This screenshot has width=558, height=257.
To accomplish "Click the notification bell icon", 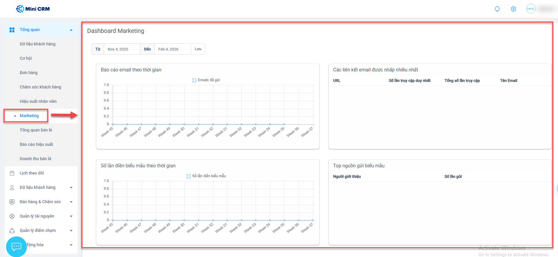I will (x=497, y=9).
